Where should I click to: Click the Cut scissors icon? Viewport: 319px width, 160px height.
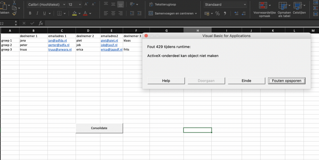pyautogui.click(x=14, y=2)
